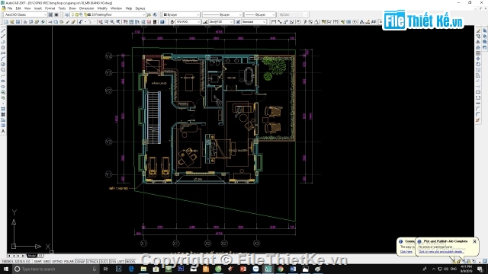Toggle OTRACK in status bar
Viewport: 488px width, 274px height.
(x=92, y=262)
